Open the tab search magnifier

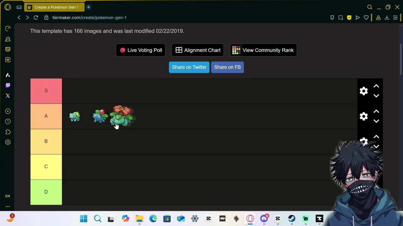pyautogui.click(x=370, y=7)
